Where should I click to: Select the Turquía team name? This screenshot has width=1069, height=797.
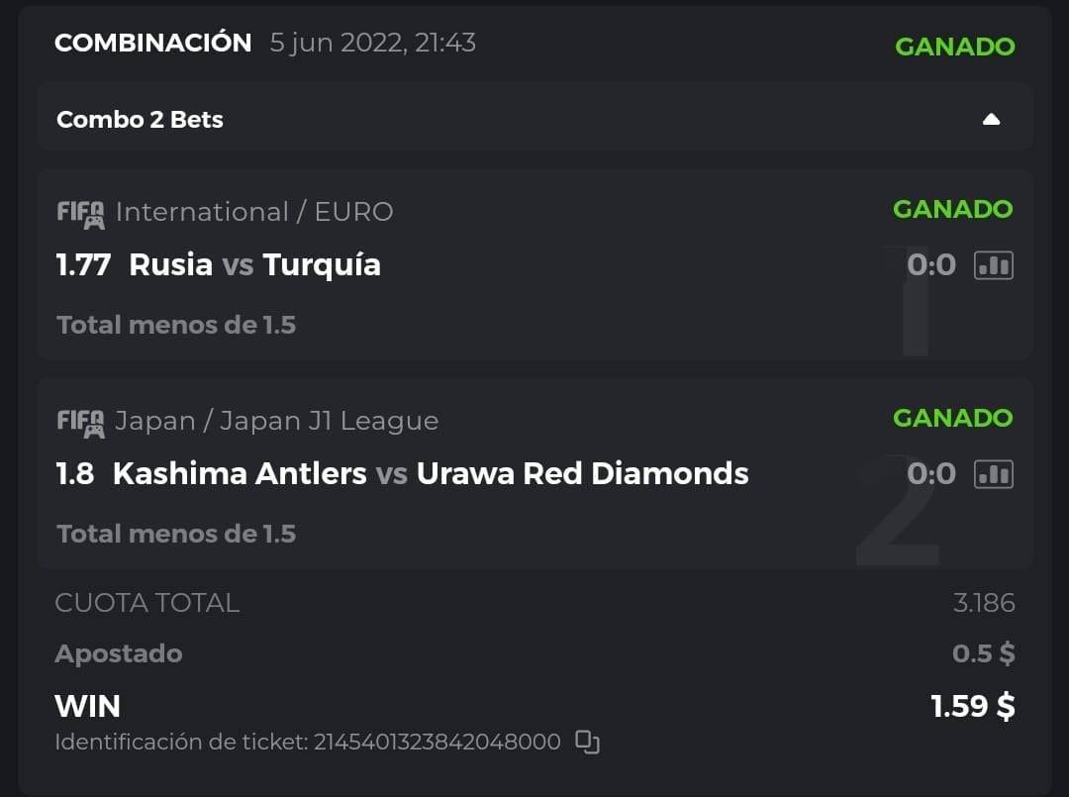point(322,265)
